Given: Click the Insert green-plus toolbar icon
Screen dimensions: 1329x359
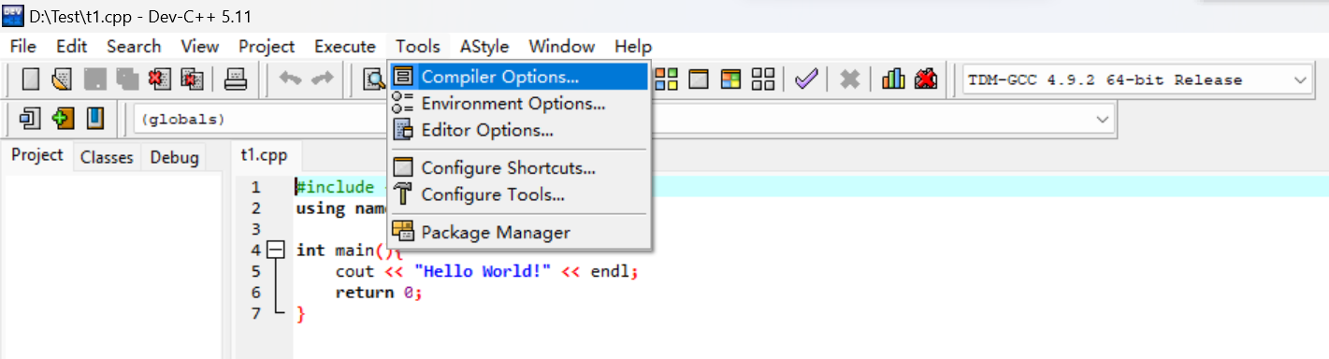Looking at the screenshot, I should pyautogui.click(x=63, y=120).
